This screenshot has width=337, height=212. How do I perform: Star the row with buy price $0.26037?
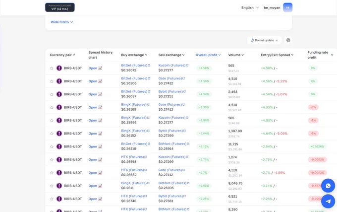52,94
